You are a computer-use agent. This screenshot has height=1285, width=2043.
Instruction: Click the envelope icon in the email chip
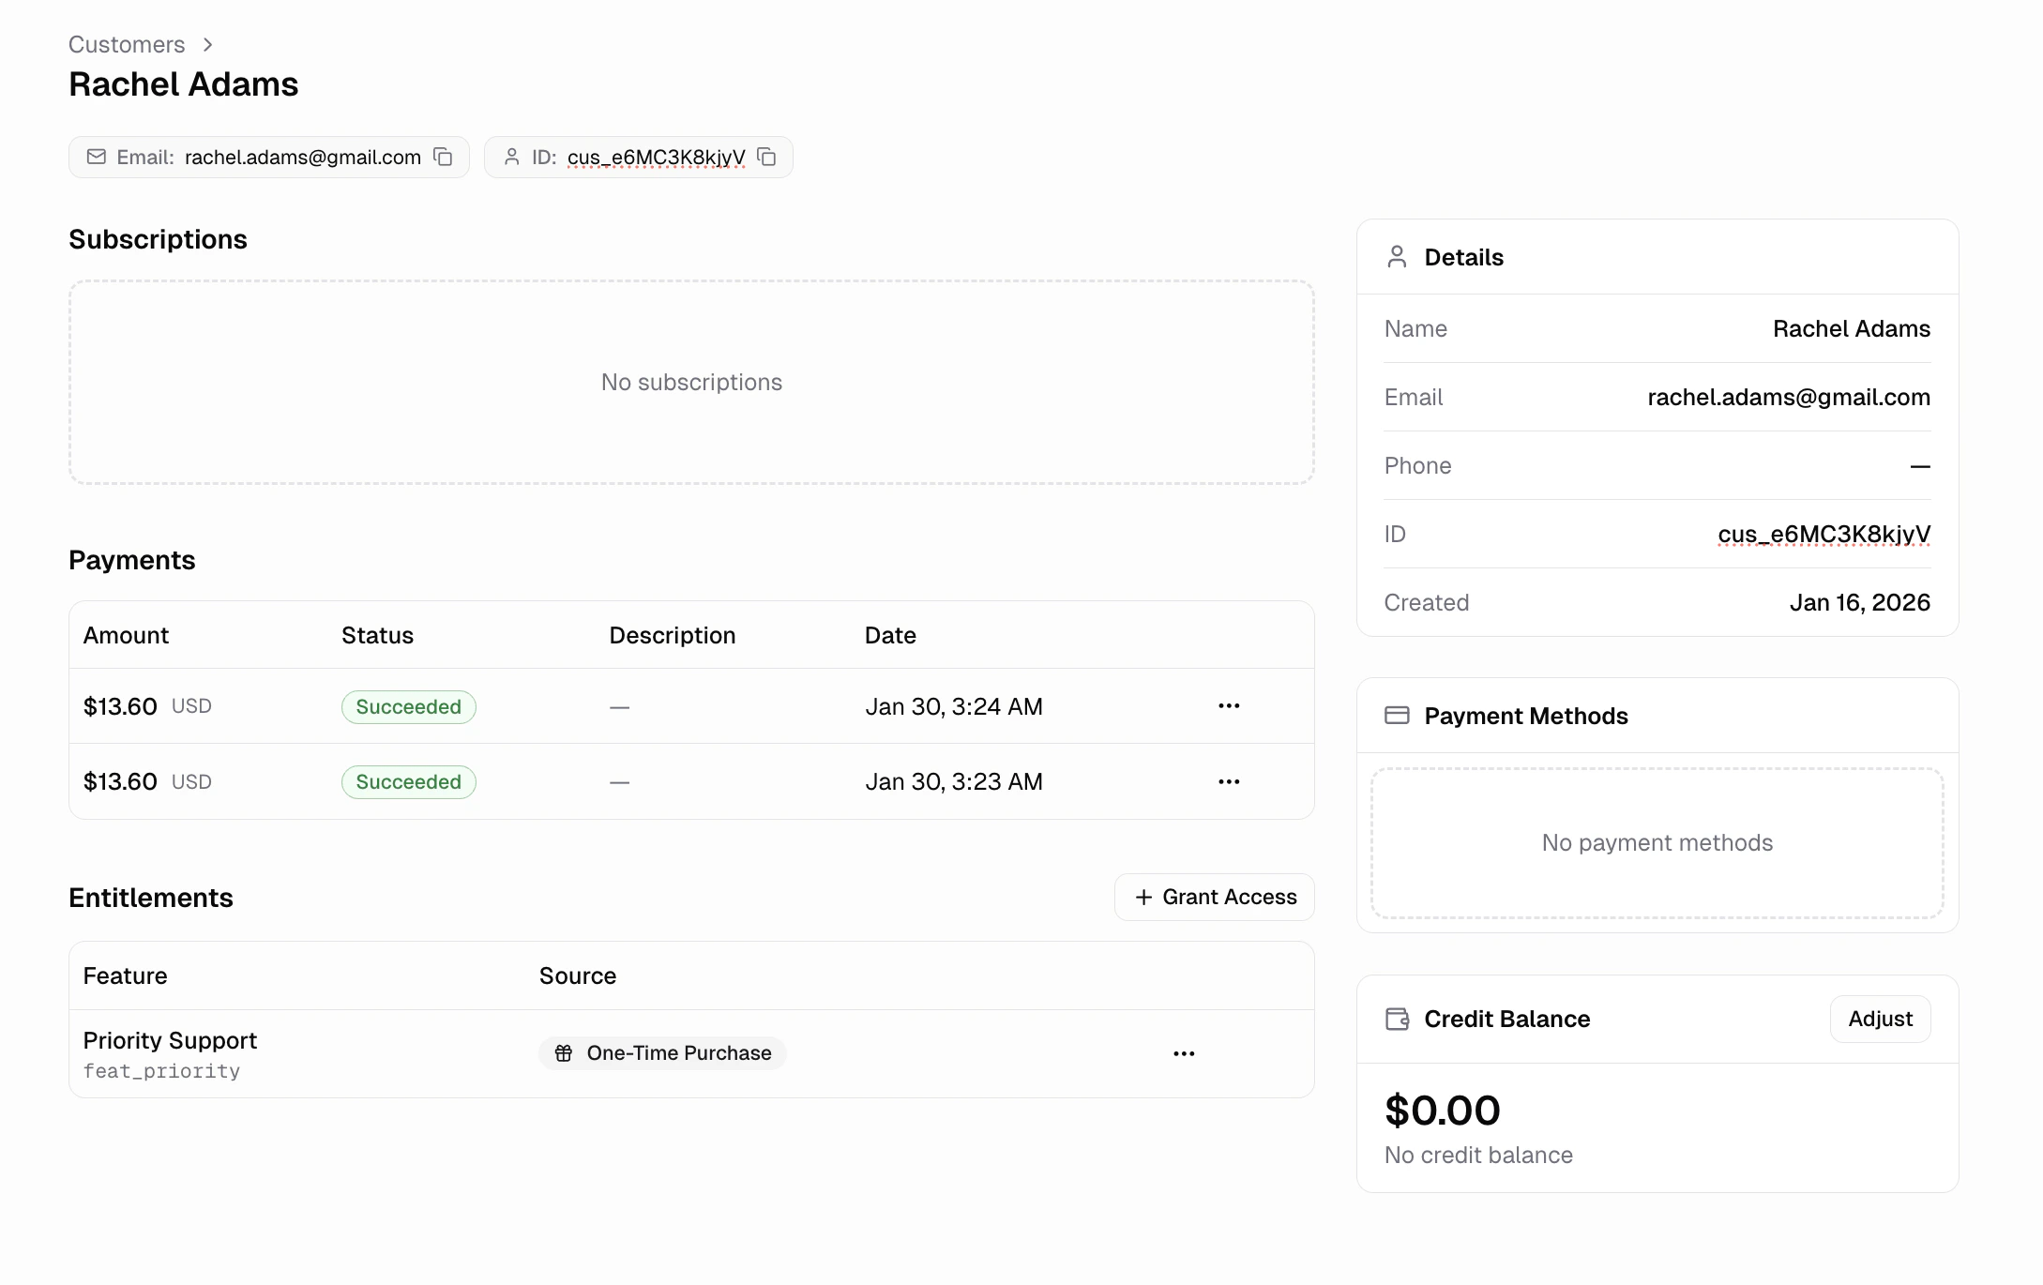click(96, 157)
